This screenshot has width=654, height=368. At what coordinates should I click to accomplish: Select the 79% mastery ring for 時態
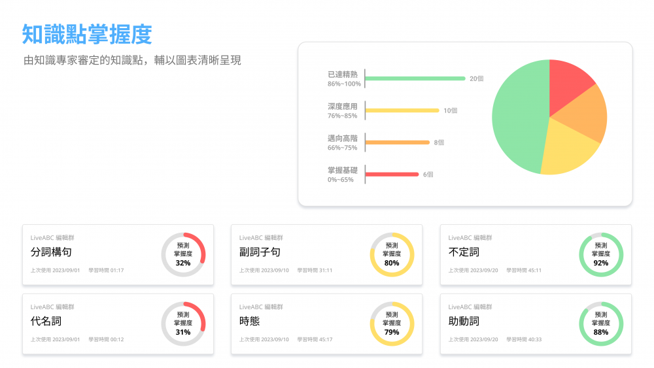[392, 324]
